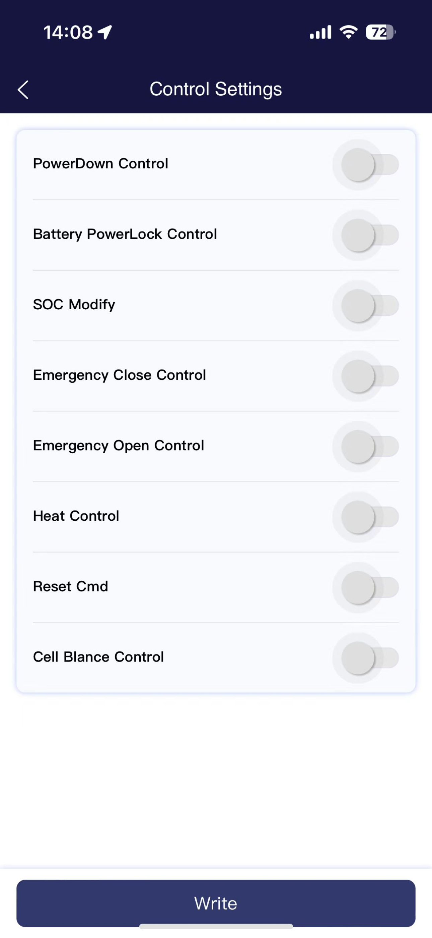This screenshot has width=432, height=938.
Task: Tap the Wi-Fi status icon
Action: tap(348, 32)
